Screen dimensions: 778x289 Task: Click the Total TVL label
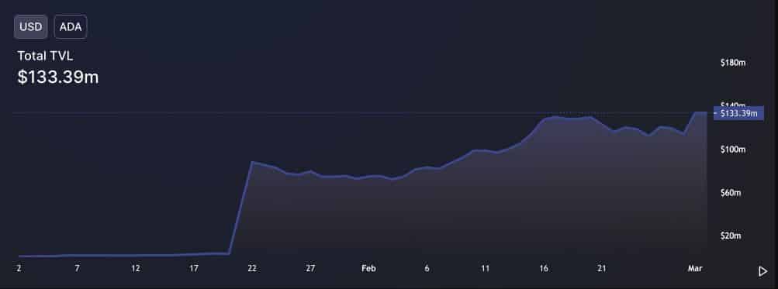45,56
